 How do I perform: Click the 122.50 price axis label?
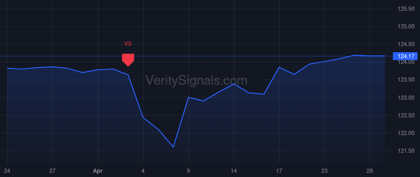coord(406,116)
